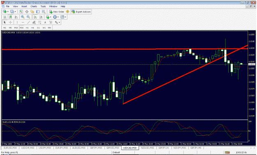Select the Text Label tool marked T

51,23
